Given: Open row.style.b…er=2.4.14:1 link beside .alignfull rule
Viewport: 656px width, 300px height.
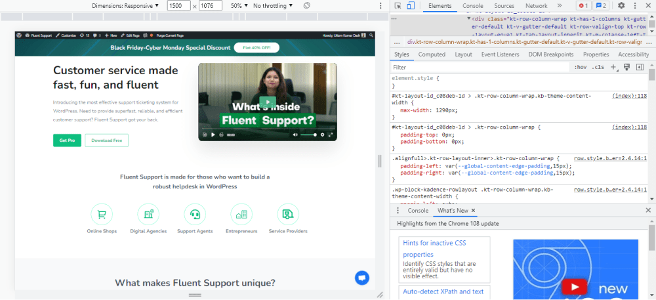Looking at the screenshot, I should [610, 159].
